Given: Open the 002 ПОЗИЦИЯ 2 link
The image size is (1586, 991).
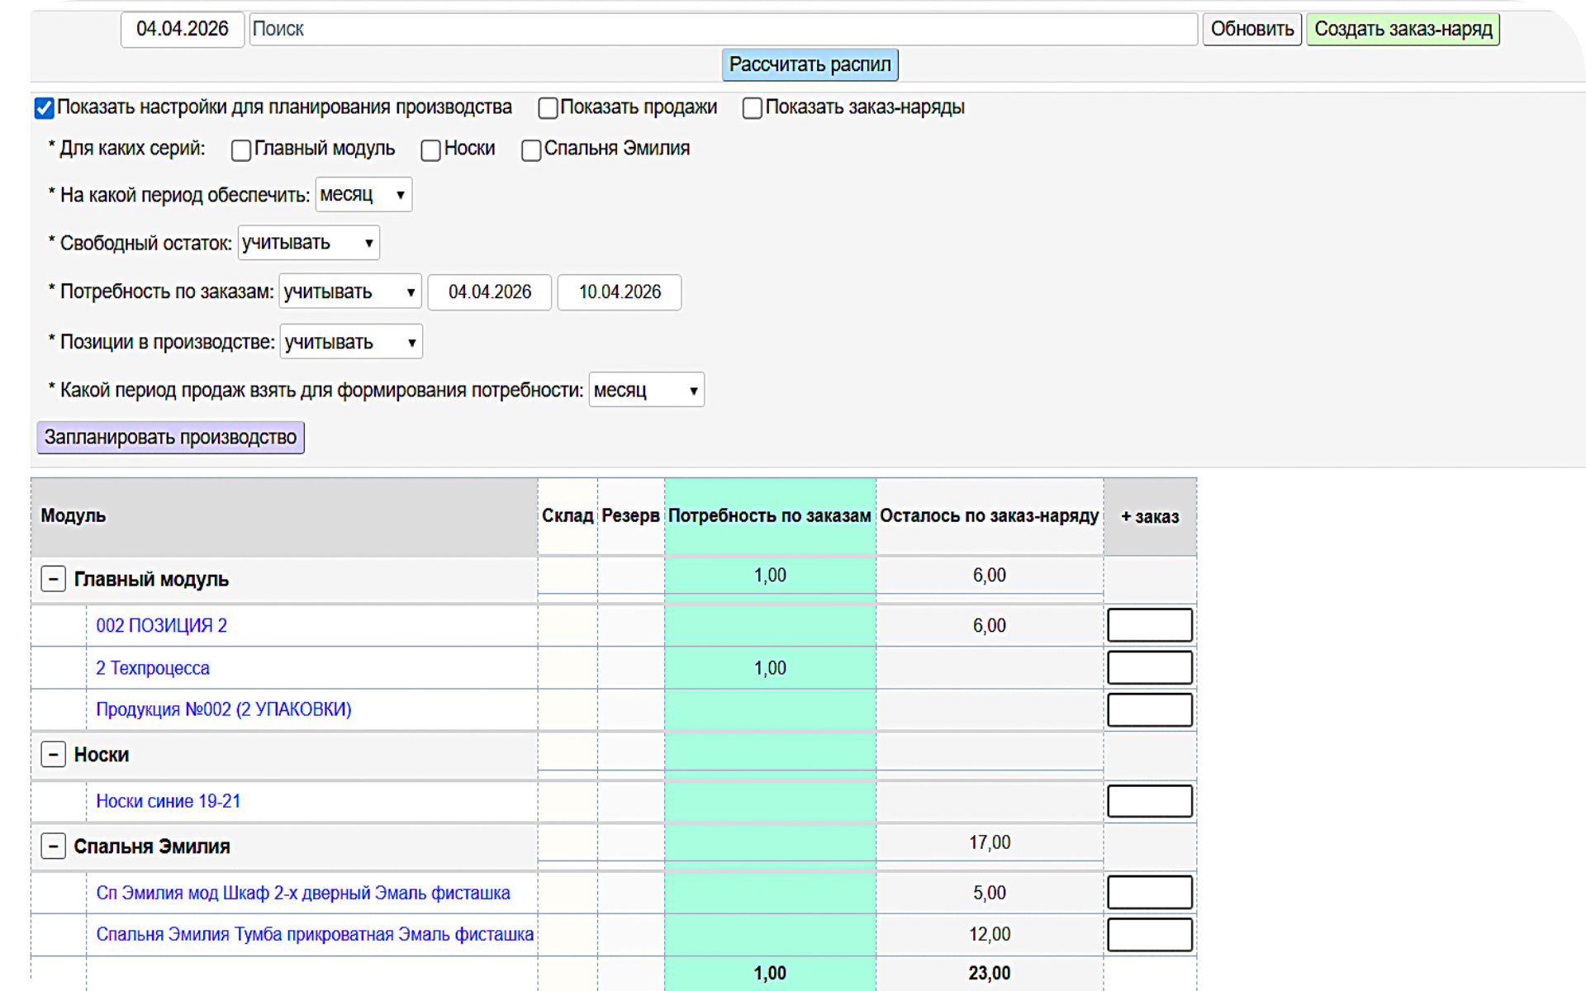Looking at the screenshot, I should point(161,625).
